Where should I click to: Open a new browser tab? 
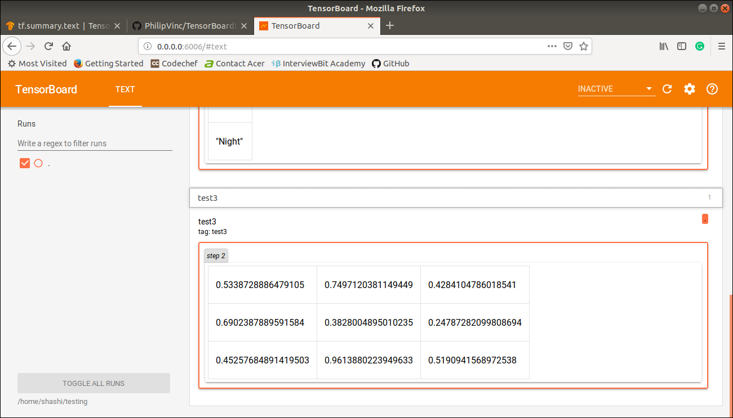390,25
